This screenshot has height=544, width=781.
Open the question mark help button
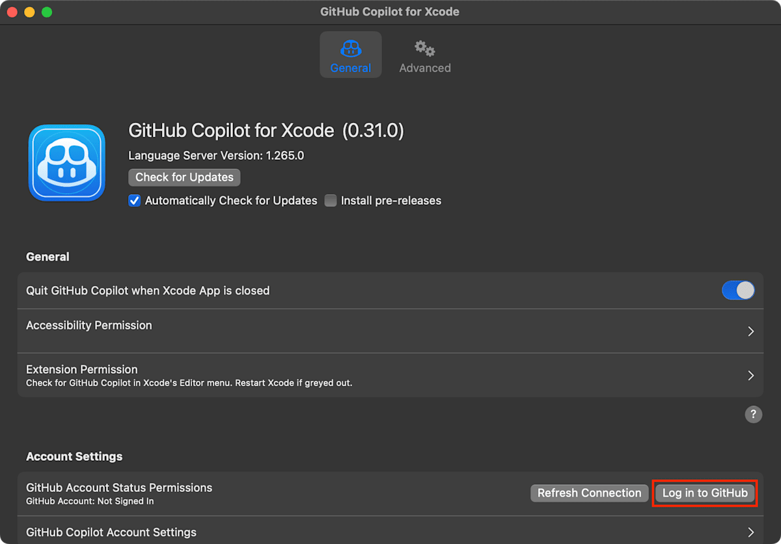pos(754,414)
